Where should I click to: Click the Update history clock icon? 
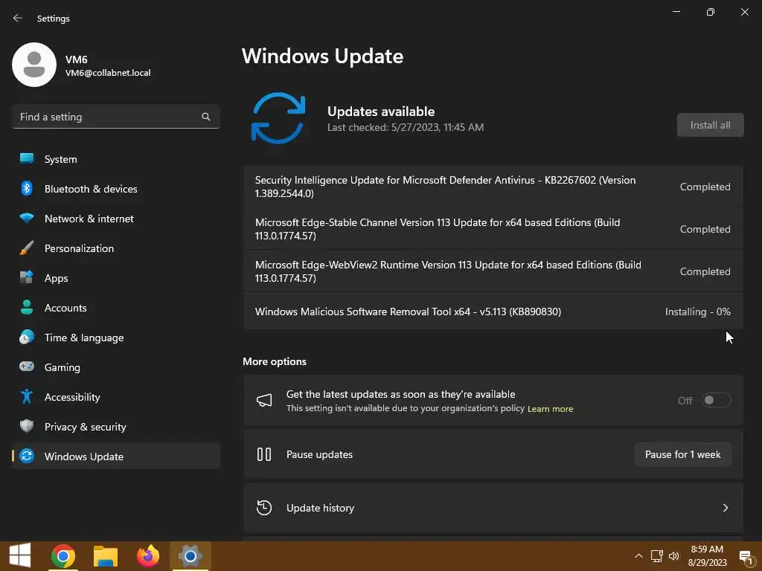point(264,508)
